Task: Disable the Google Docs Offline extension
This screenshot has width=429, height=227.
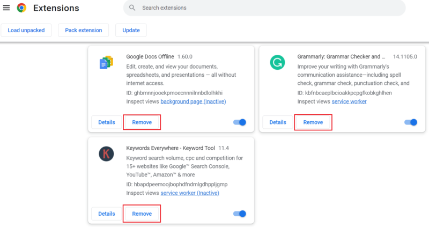Action: (x=240, y=122)
